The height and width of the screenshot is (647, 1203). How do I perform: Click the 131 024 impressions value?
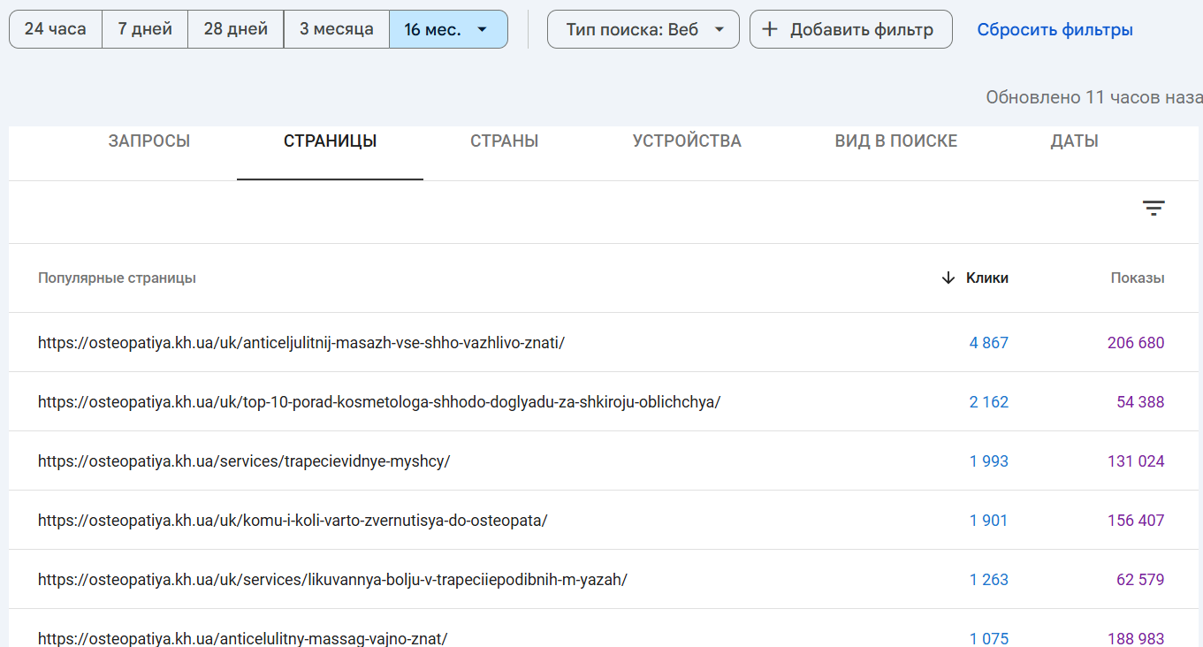[1136, 461]
